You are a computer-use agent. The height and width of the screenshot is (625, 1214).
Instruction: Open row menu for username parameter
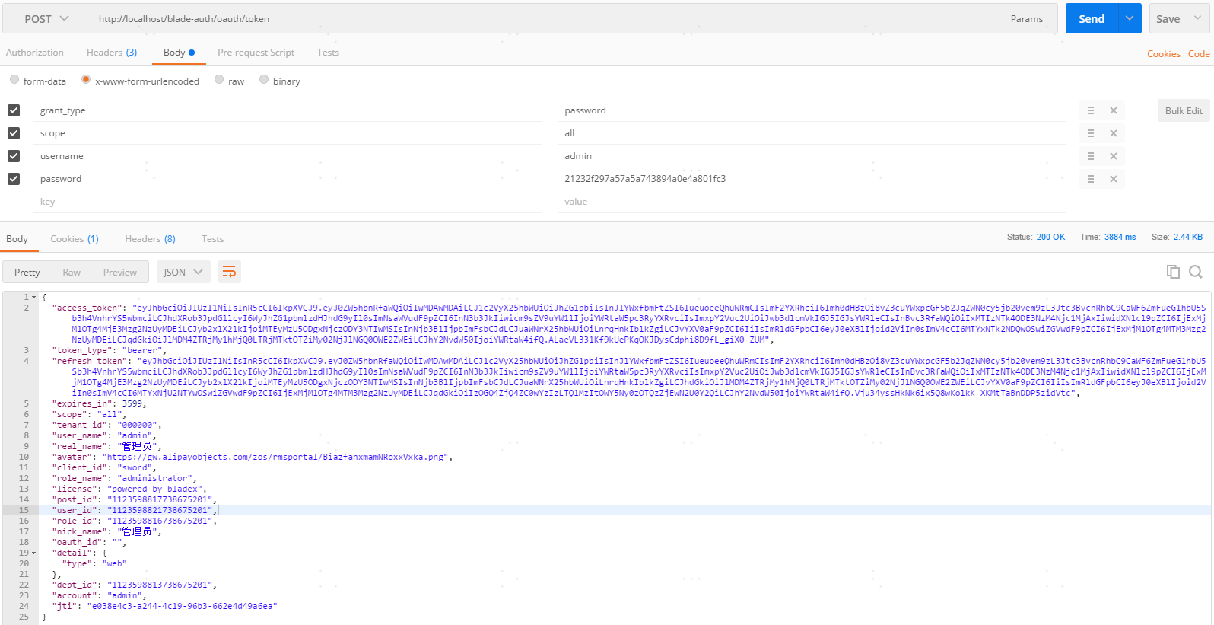coord(1091,156)
